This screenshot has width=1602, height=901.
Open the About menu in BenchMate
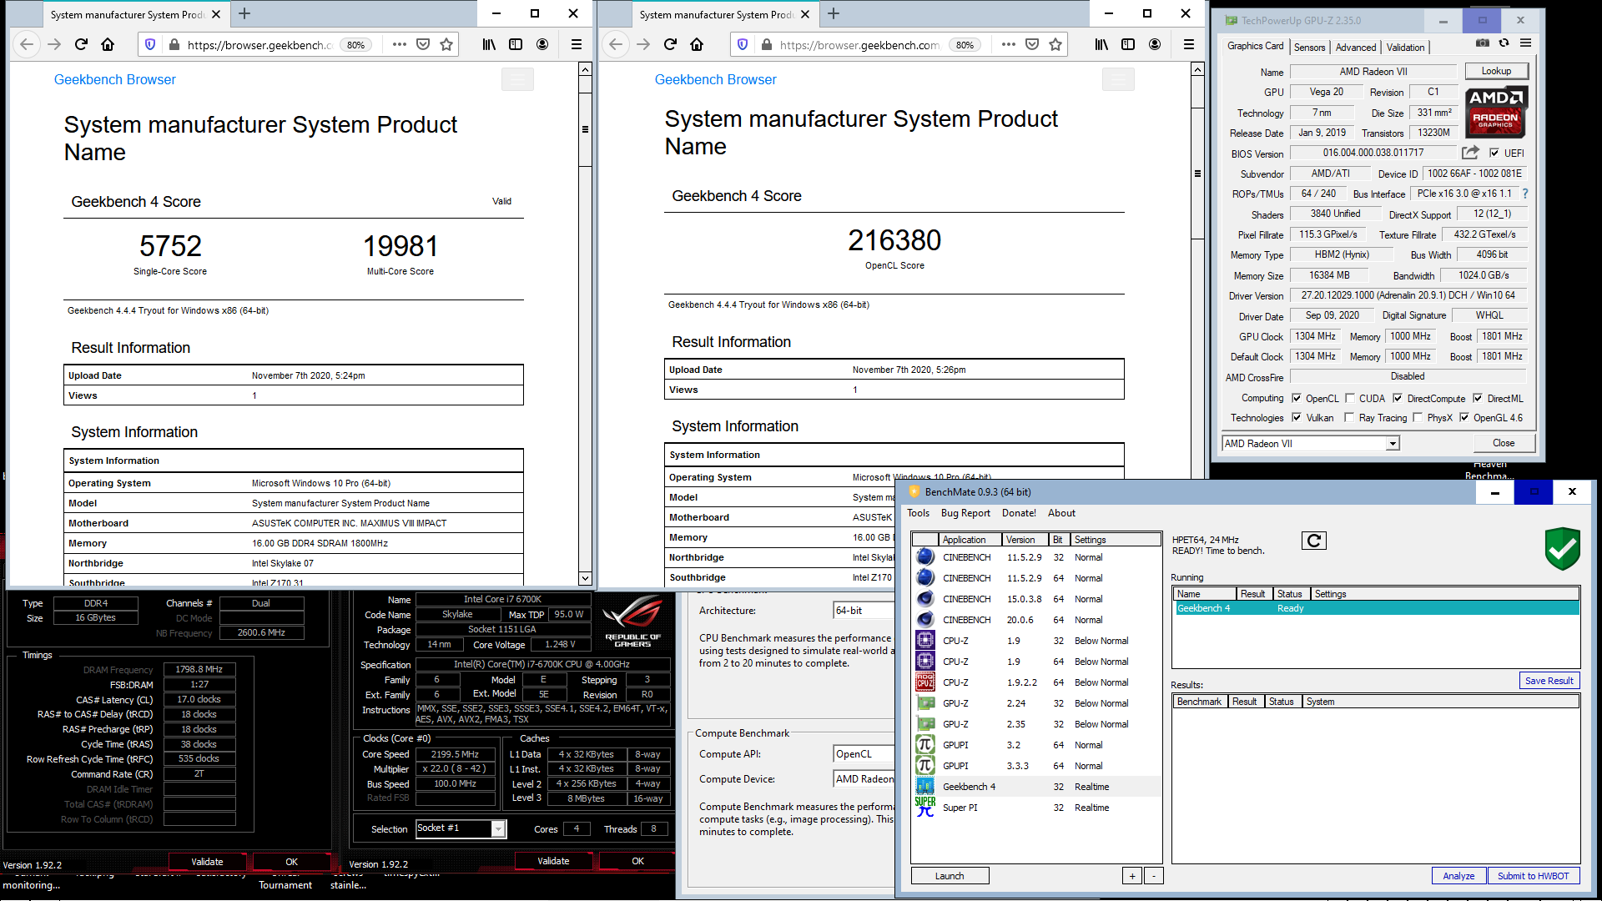[x=1061, y=513]
